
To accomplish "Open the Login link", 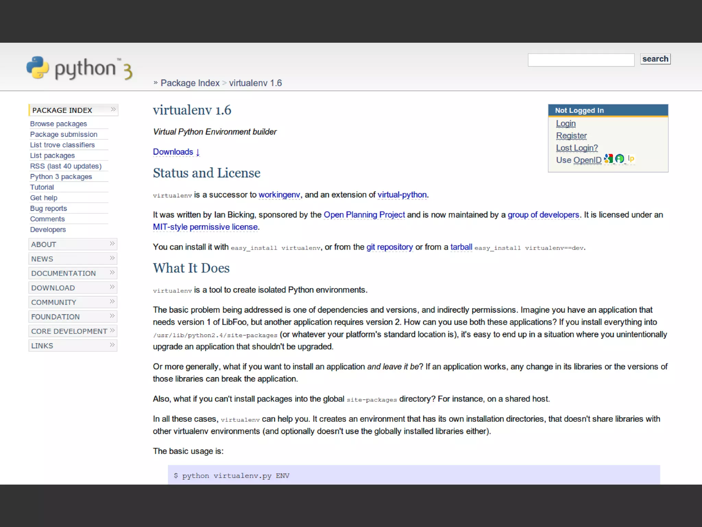I will tap(566, 123).
